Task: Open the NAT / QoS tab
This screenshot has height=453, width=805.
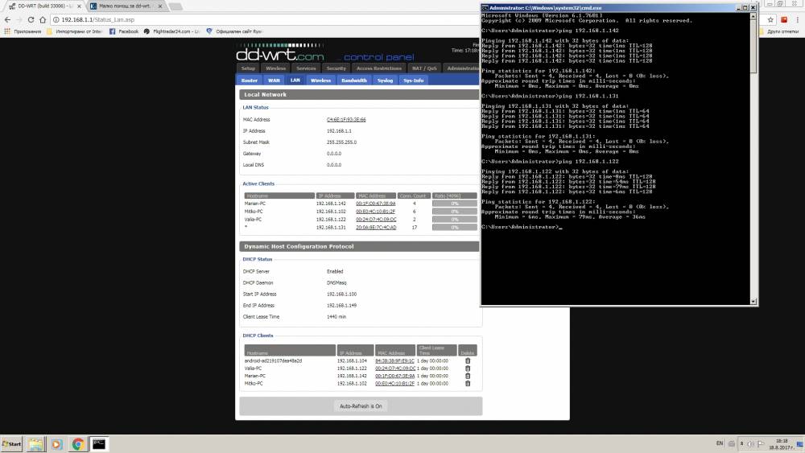Action: 424,68
